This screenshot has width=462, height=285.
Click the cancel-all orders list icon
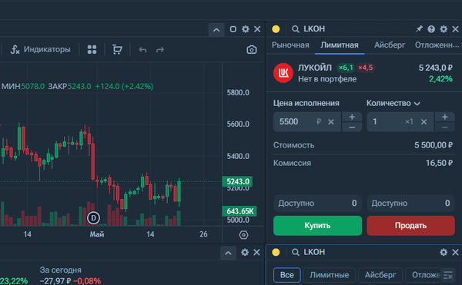448,275
